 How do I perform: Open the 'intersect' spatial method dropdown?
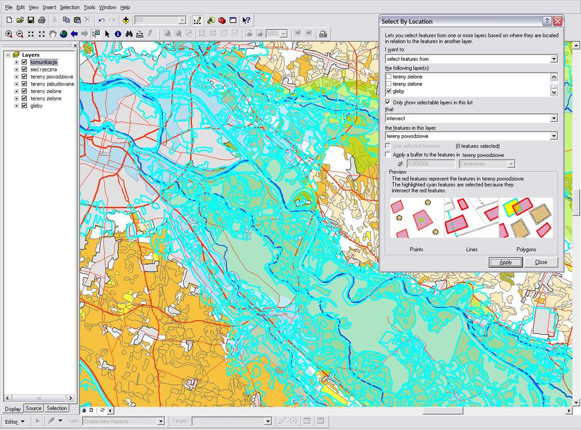pos(554,119)
